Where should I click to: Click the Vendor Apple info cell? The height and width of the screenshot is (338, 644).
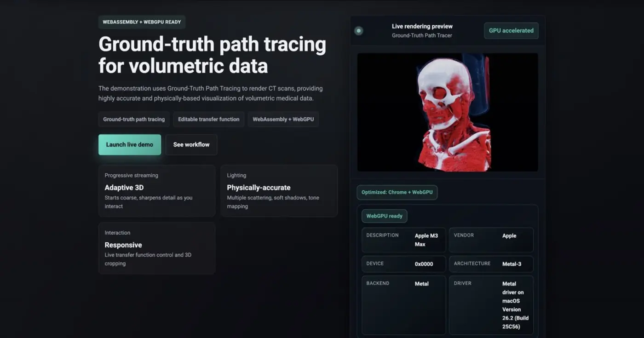click(491, 240)
